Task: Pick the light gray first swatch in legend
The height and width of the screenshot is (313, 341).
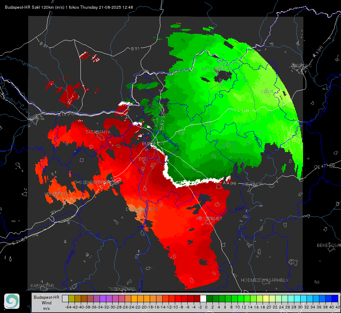Action: (x=65, y=298)
